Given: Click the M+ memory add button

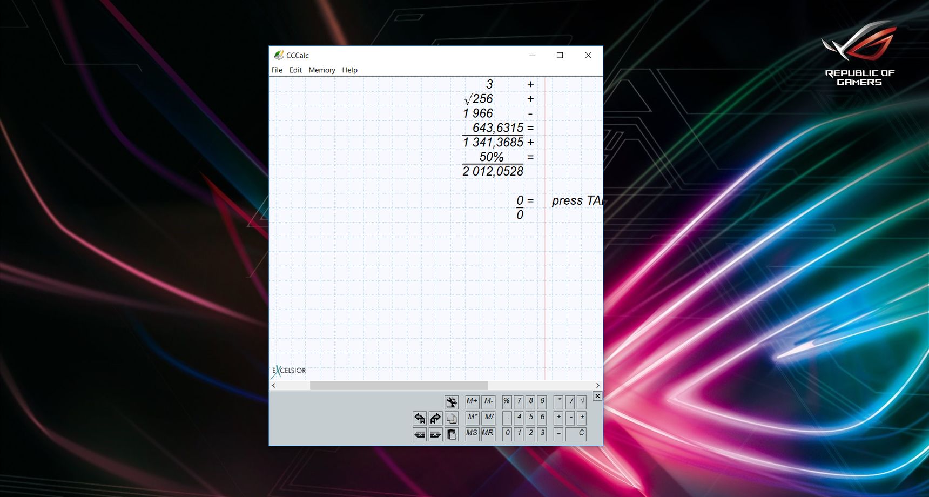Looking at the screenshot, I should click(x=472, y=402).
